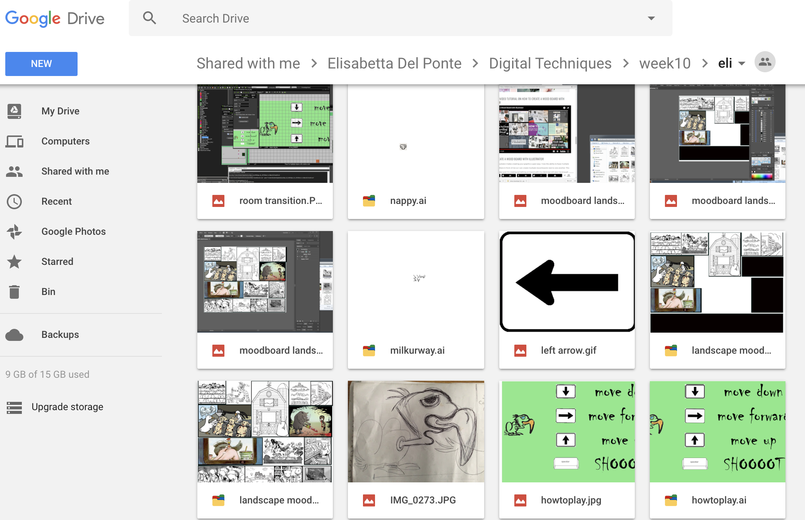Screen dimensions: 805x520
Task: Click the blue NEW button
Action: click(x=41, y=64)
